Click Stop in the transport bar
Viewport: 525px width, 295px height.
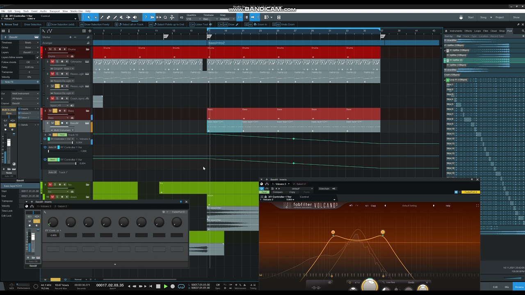tap(158, 286)
